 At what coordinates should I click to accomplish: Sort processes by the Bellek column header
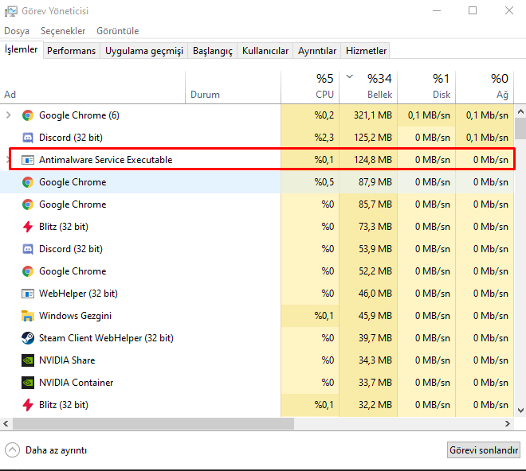click(x=368, y=86)
